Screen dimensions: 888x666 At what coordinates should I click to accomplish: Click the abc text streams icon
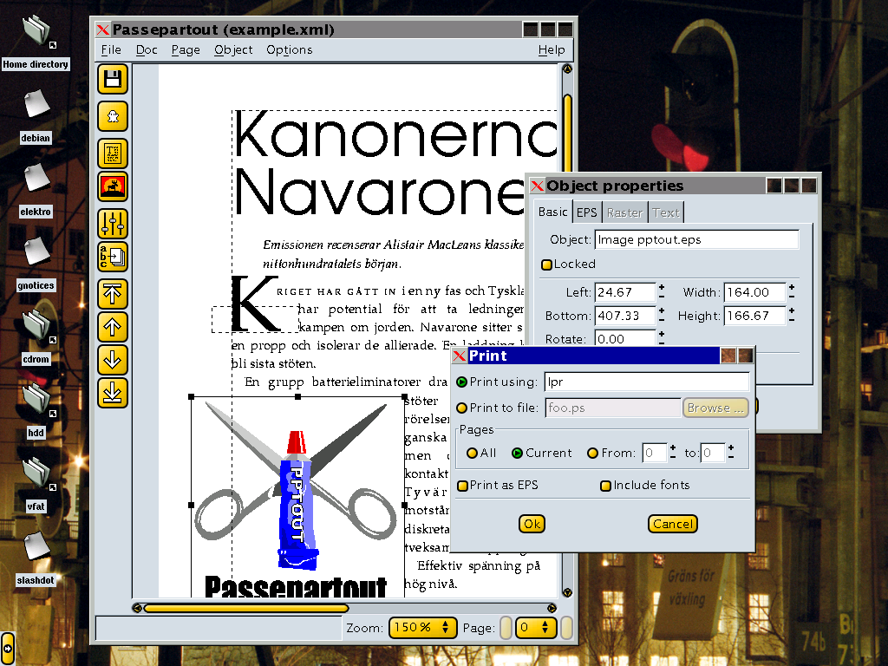pos(112,258)
